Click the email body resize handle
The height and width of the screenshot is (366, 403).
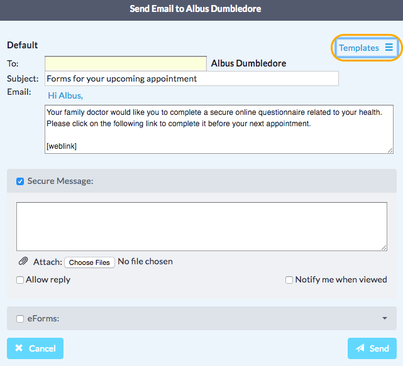390,150
